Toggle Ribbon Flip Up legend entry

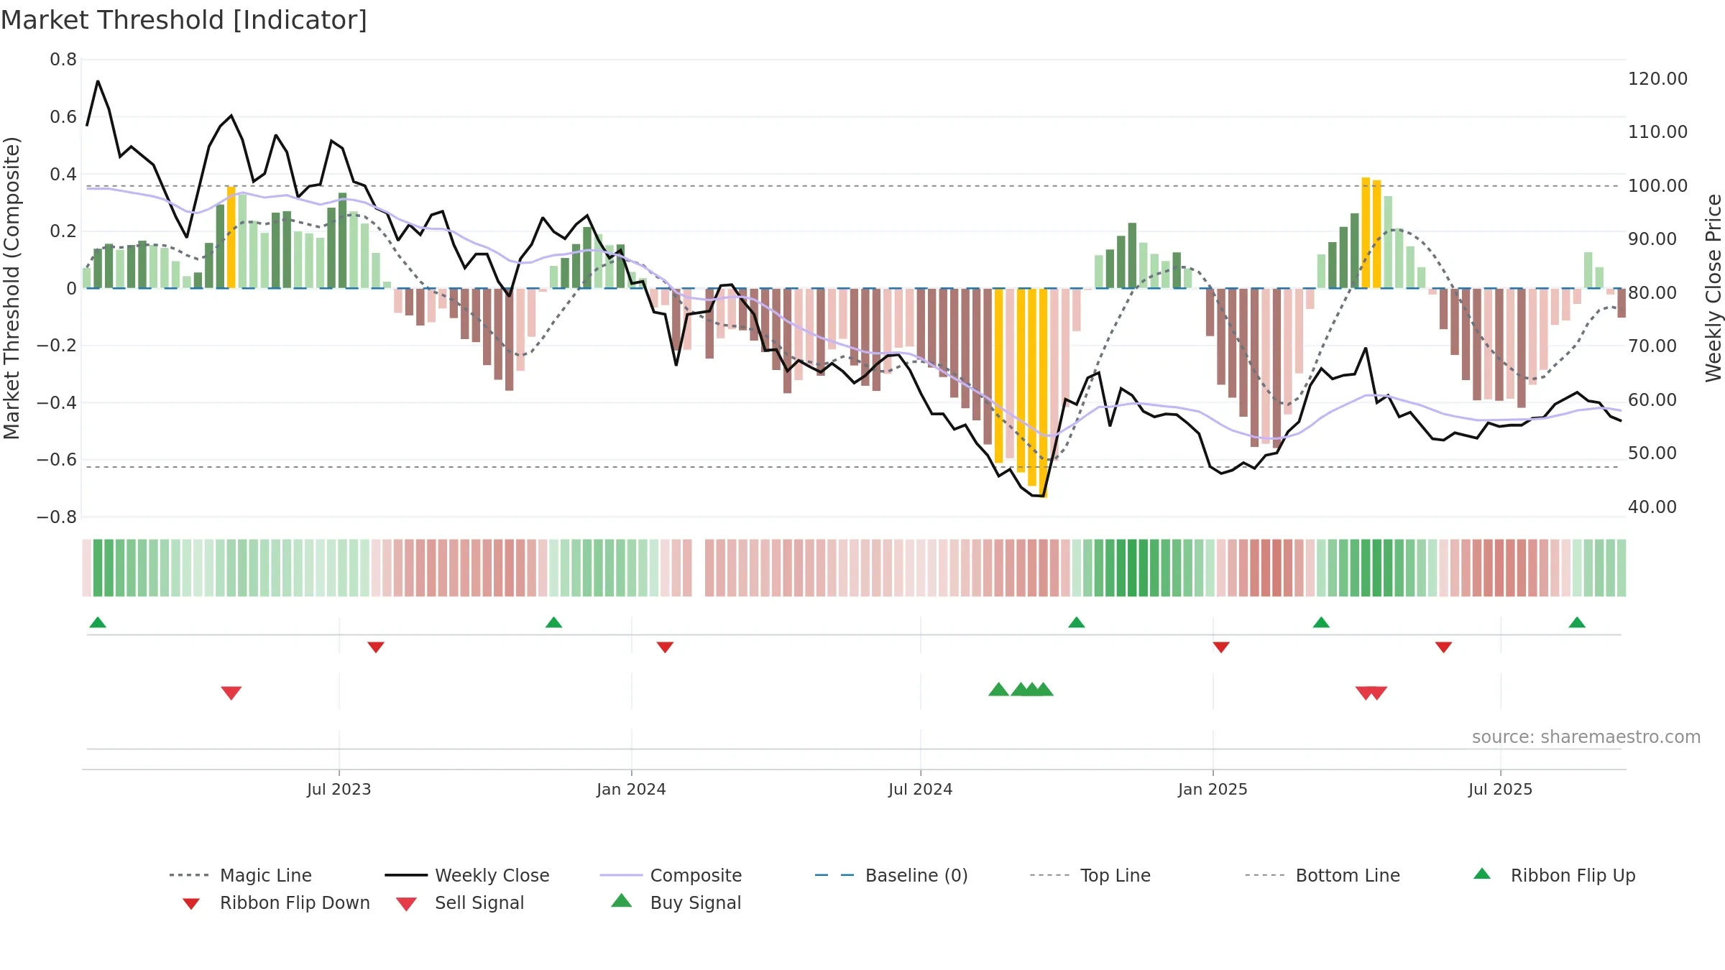[x=1555, y=875]
